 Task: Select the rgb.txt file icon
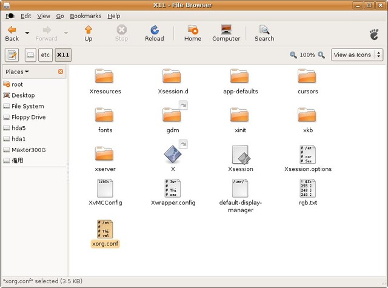point(307,188)
